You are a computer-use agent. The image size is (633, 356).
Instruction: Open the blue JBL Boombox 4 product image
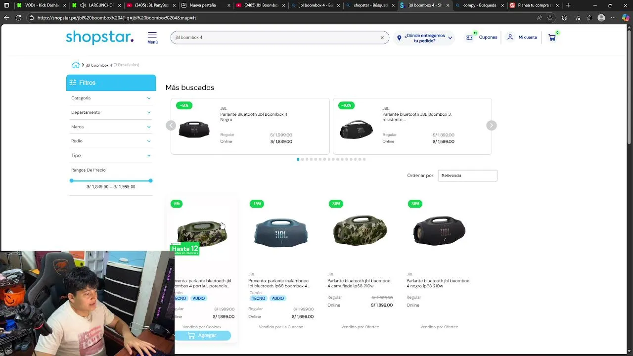pos(281,232)
